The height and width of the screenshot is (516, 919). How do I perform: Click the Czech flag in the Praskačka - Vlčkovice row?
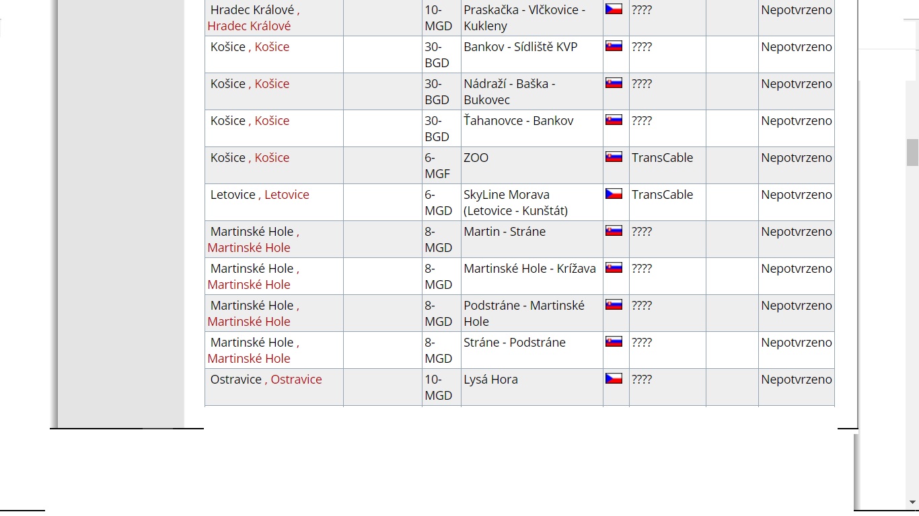click(x=614, y=9)
